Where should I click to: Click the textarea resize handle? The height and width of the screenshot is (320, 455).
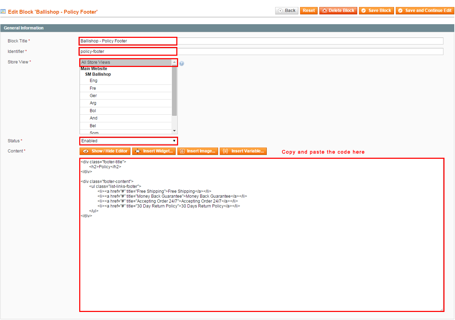pyautogui.click(x=442, y=309)
